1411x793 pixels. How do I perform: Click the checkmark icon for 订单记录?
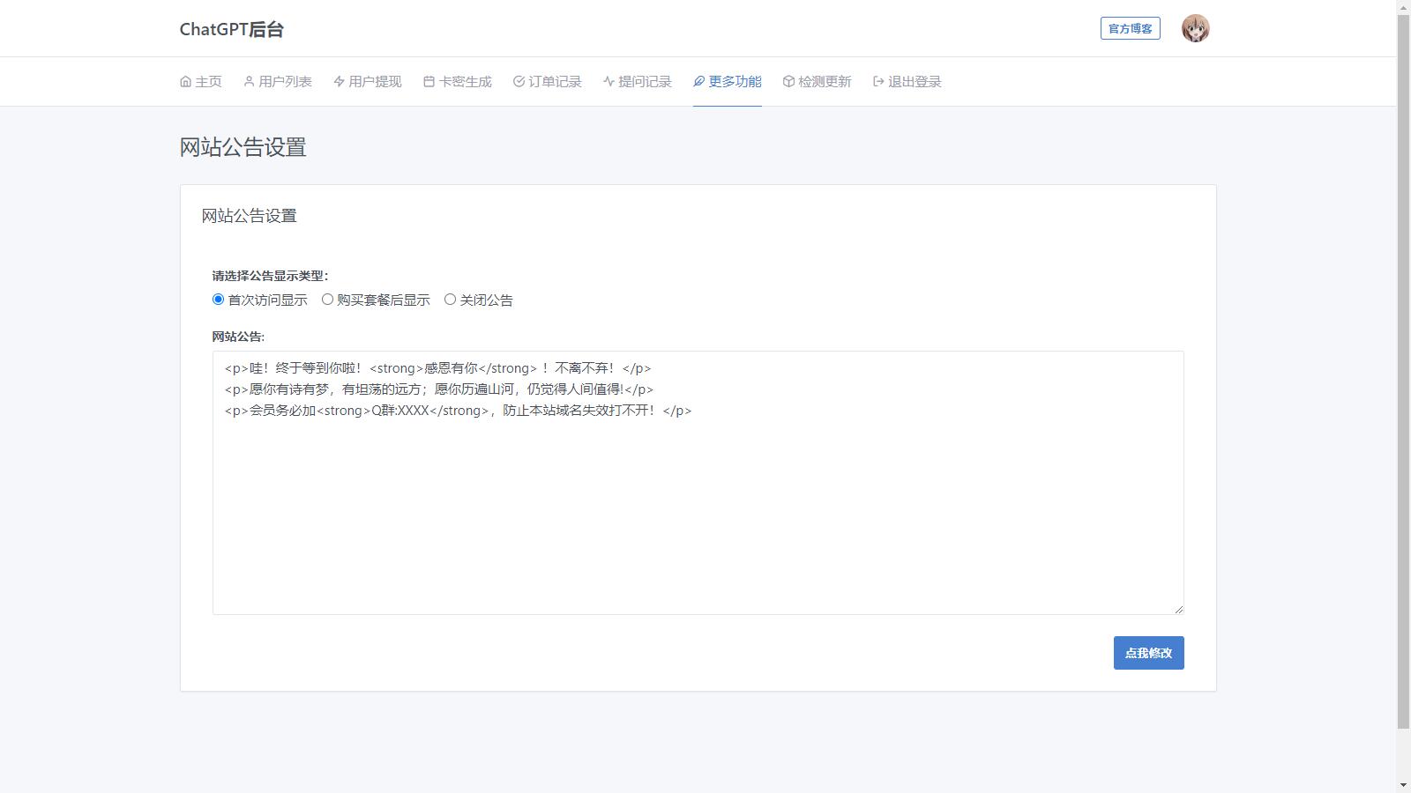point(519,82)
